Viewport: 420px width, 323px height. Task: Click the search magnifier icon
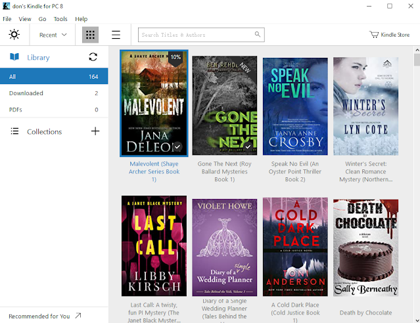tap(258, 34)
